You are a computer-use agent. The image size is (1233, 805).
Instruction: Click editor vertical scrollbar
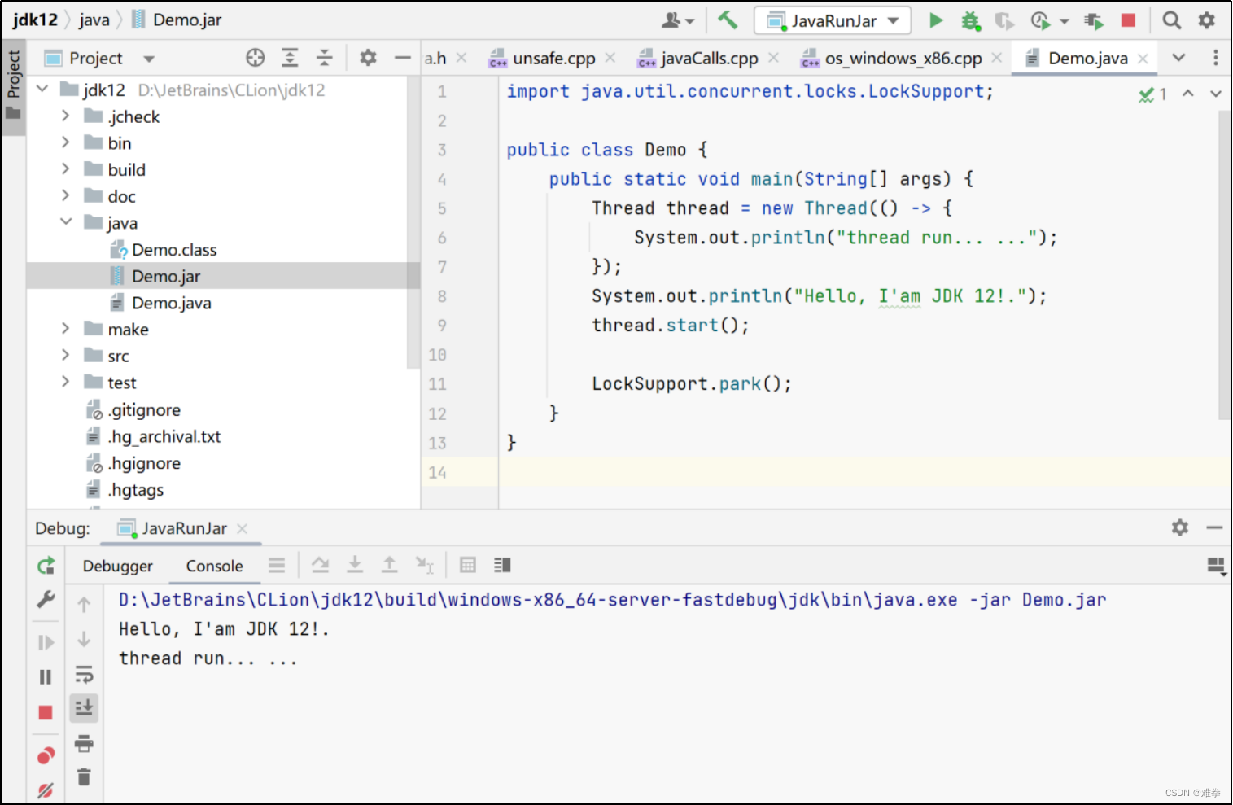tap(1224, 265)
